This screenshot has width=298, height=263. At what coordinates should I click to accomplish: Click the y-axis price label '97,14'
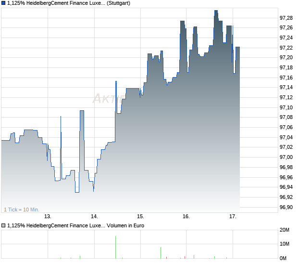pyautogui.click(x=286, y=87)
